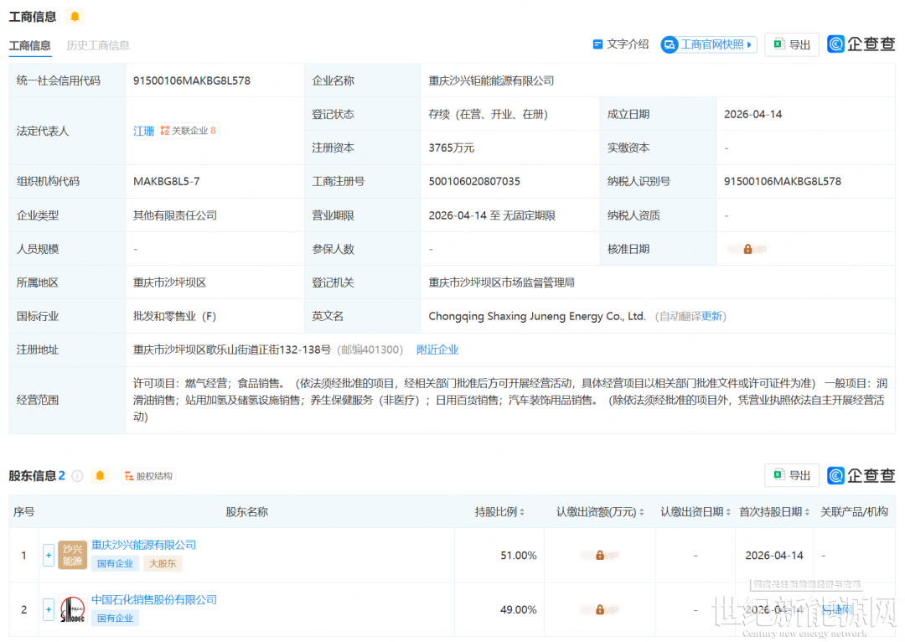This screenshot has height=642, width=905.
Task: Open legal representative 江珊 link
Action: click(144, 131)
